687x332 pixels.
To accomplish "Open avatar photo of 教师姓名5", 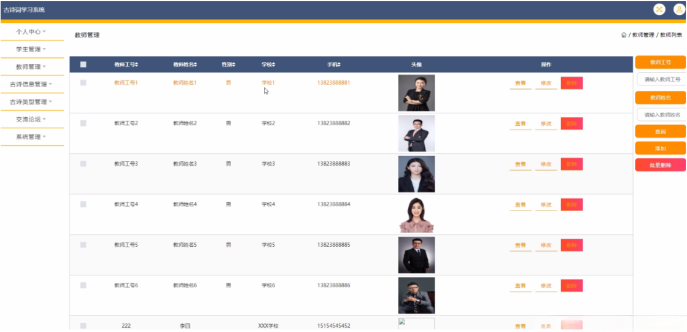I will tap(416, 255).
